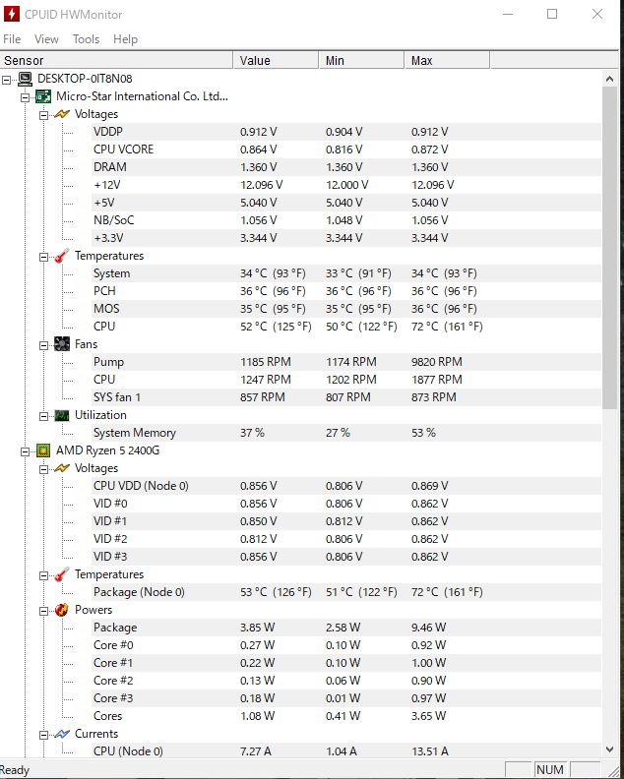624x779 pixels.
Task: Collapse the Currents group
Action: pos(43,735)
